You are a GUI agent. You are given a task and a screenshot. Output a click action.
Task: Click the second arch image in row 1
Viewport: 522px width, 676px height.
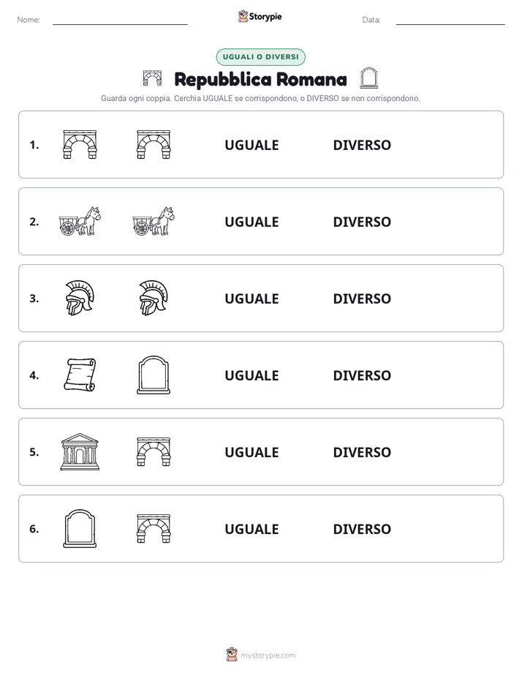pos(154,144)
